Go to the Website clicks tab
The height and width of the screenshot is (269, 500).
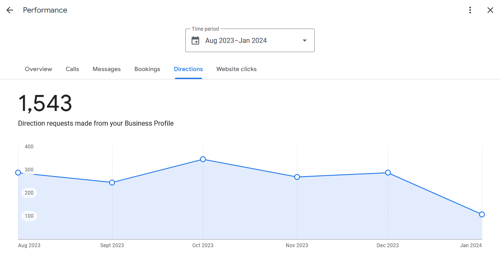(236, 69)
